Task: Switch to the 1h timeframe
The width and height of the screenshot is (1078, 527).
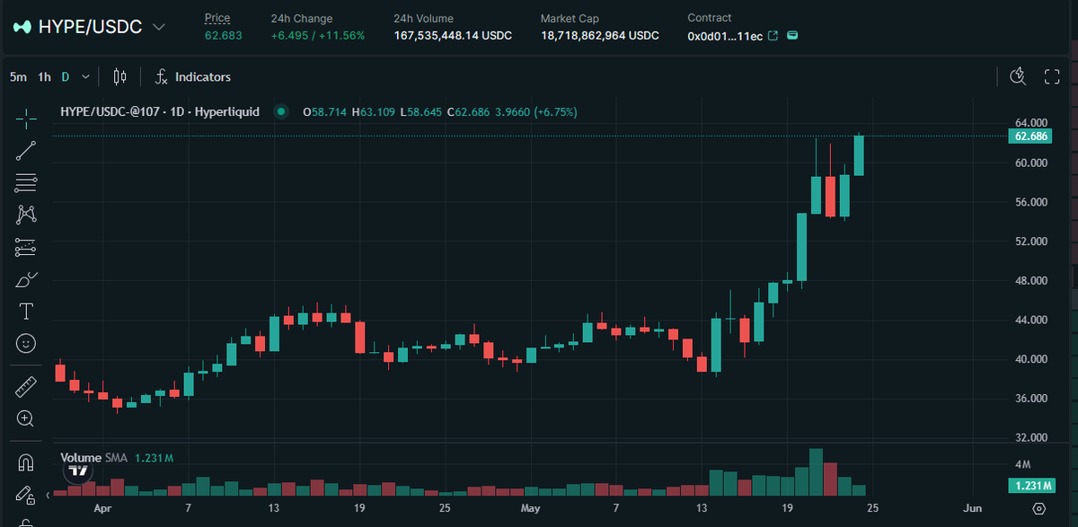Action: (44, 77)
